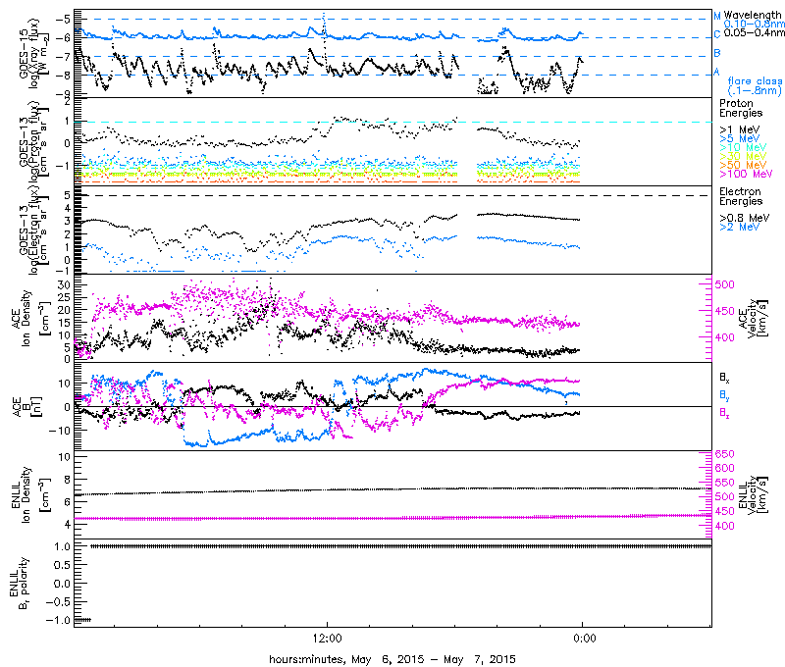This screenshot has width=785, height=667.
Task: Click the '-1.0' tick on Br polarity axis
Action: point(59,620)
